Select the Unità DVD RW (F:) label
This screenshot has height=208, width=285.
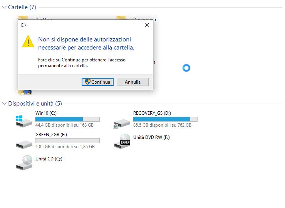(x=151, y=137)
